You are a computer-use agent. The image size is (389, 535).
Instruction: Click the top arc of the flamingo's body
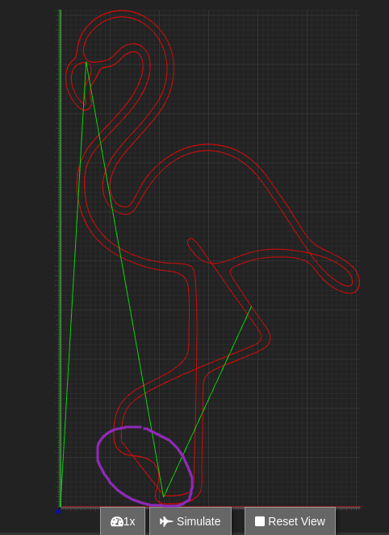tap(208, 147)
